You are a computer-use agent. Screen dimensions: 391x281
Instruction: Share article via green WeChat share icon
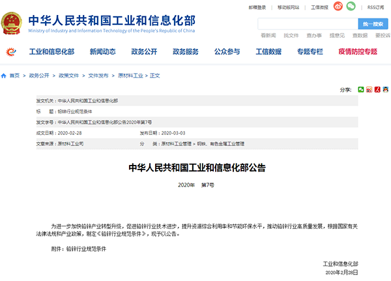pos(360,88)
